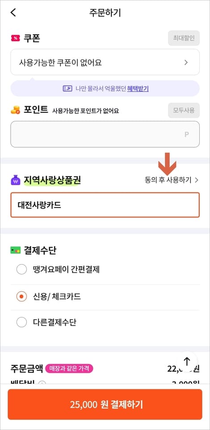Image resolution: width=210 pixels, height=430 pixels.
Task: Tap the purple money bag icon
Action: pyautogui.click(x=16, y=181)
